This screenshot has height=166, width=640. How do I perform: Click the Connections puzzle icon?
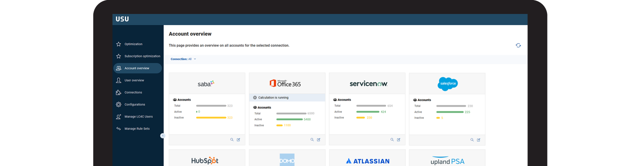point(119,92)
